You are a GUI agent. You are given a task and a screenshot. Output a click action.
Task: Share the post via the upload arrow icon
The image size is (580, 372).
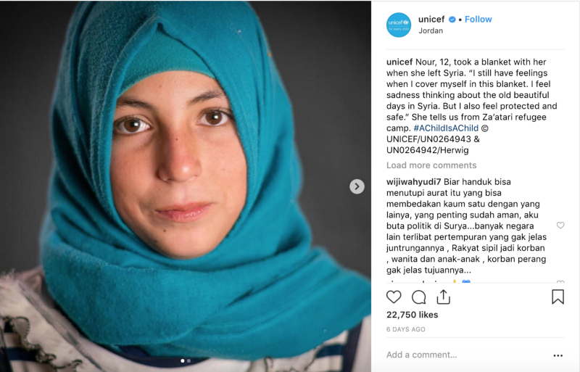[x=443, y=297]
